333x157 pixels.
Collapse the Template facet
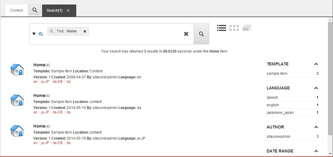point(316,64)
